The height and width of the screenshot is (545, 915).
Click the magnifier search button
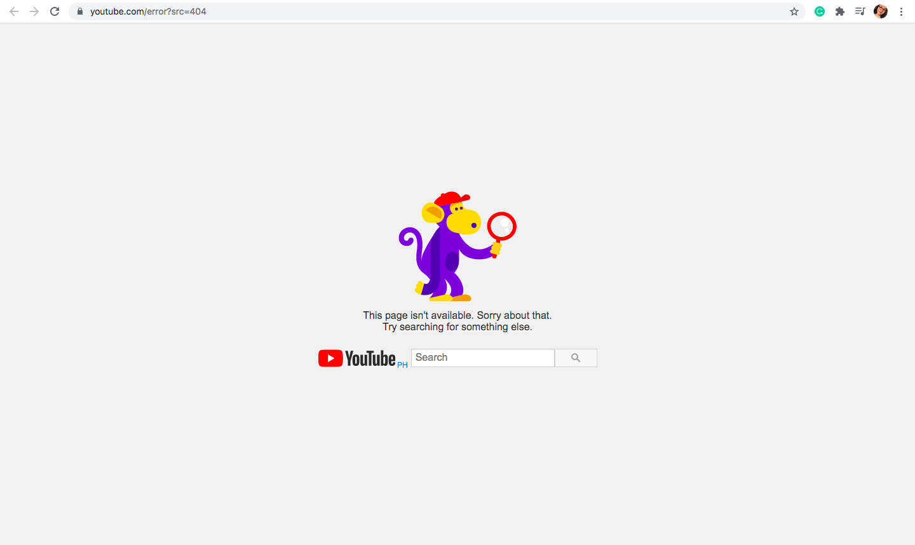[576, 358]
